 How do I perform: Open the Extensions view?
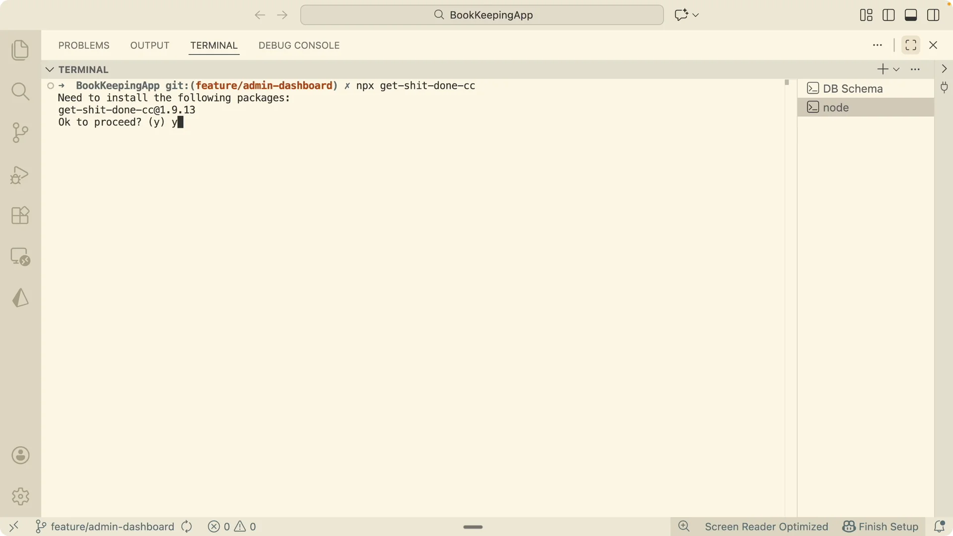(20, 215)
